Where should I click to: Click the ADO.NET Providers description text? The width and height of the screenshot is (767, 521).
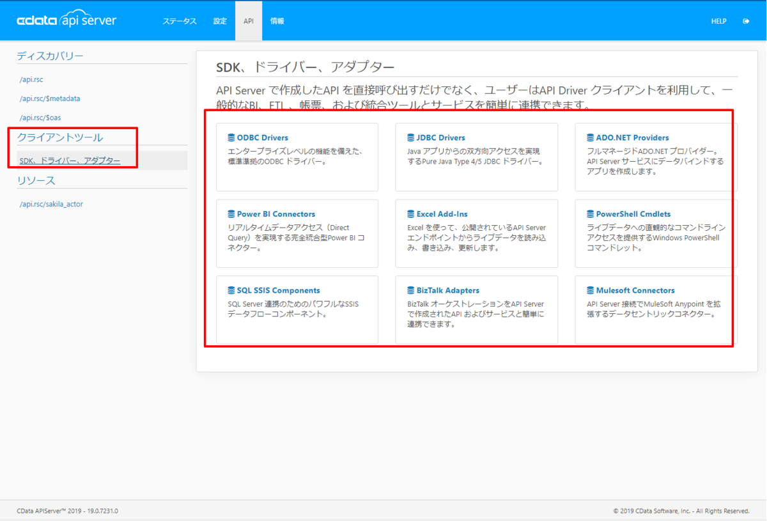(656, 162)
